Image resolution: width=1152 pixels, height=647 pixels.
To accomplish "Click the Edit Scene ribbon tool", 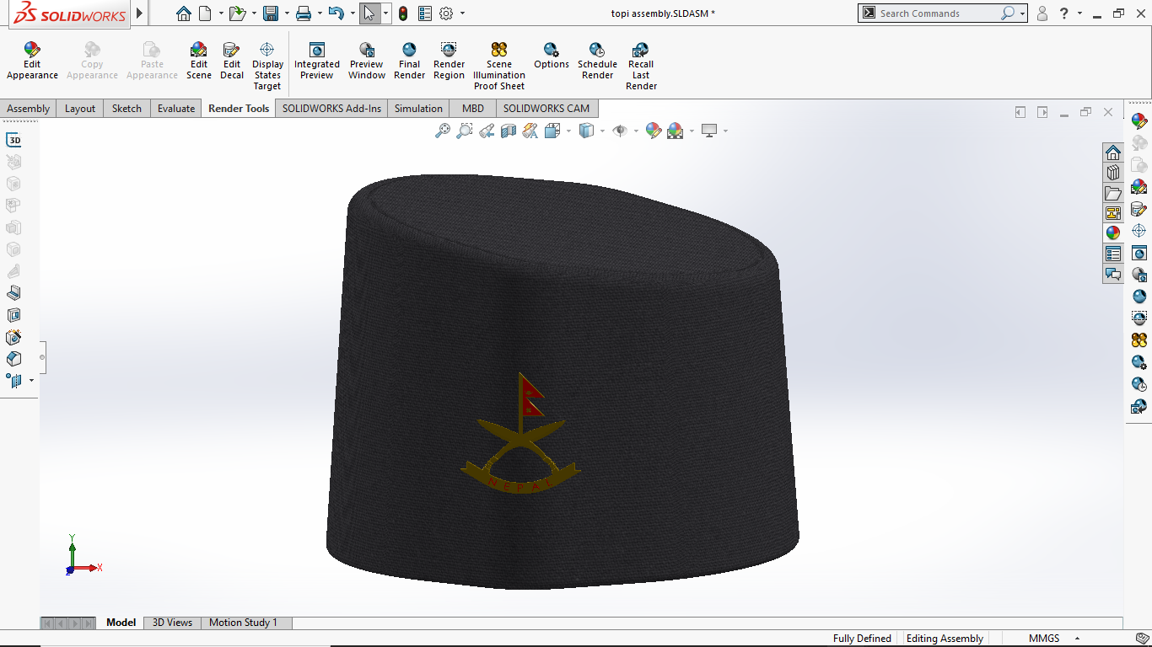I will click(x=199, y=61).
